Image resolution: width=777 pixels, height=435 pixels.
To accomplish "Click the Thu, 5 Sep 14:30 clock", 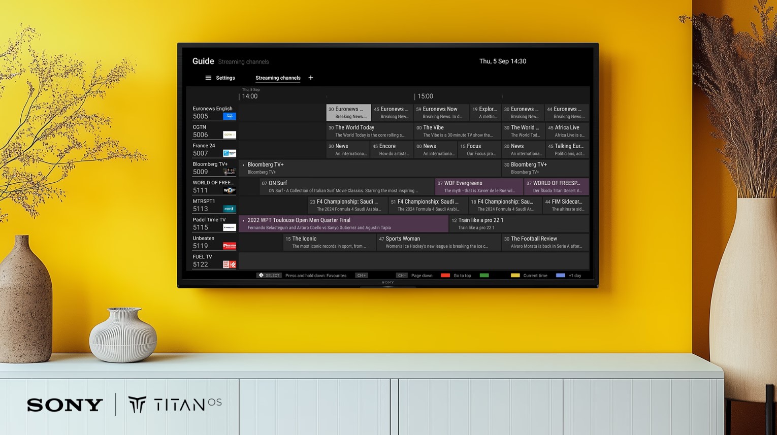I will [x=503, y=61].
